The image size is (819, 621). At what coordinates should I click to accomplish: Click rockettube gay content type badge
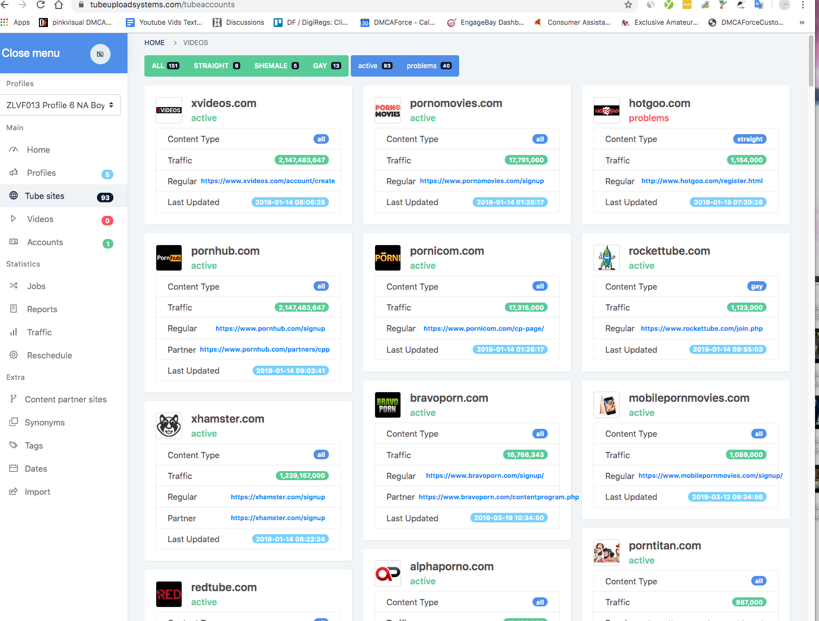[x=756, y=286]
